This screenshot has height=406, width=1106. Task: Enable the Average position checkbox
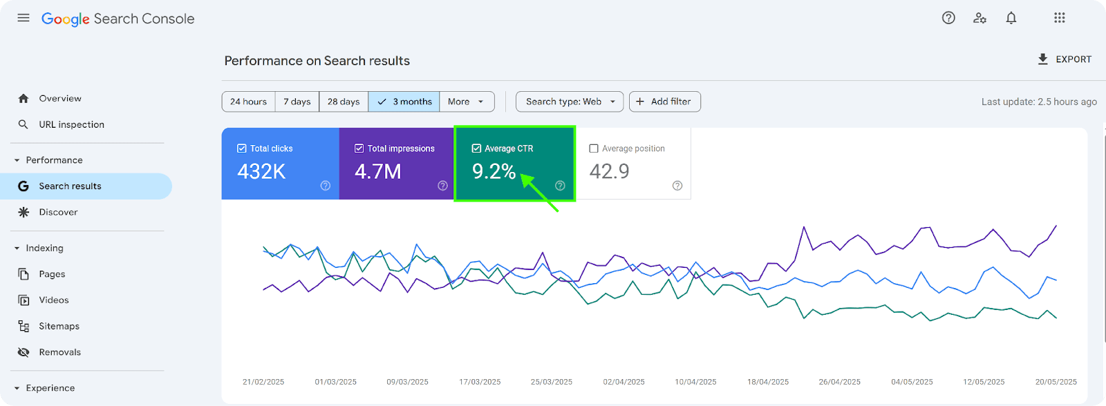pos(594,148)
